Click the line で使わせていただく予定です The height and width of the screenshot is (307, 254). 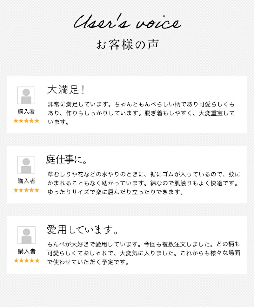[x=88, y=262]
